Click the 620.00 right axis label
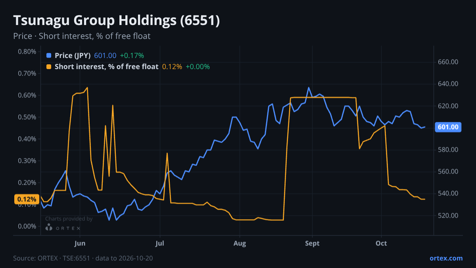This screenshot has height=268, width=476. 448,106
